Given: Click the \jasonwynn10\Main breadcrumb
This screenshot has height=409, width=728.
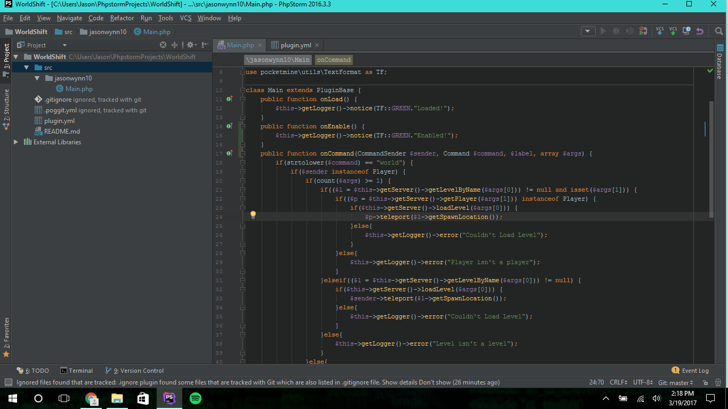Looking at the screenshot, I should 278,60.
